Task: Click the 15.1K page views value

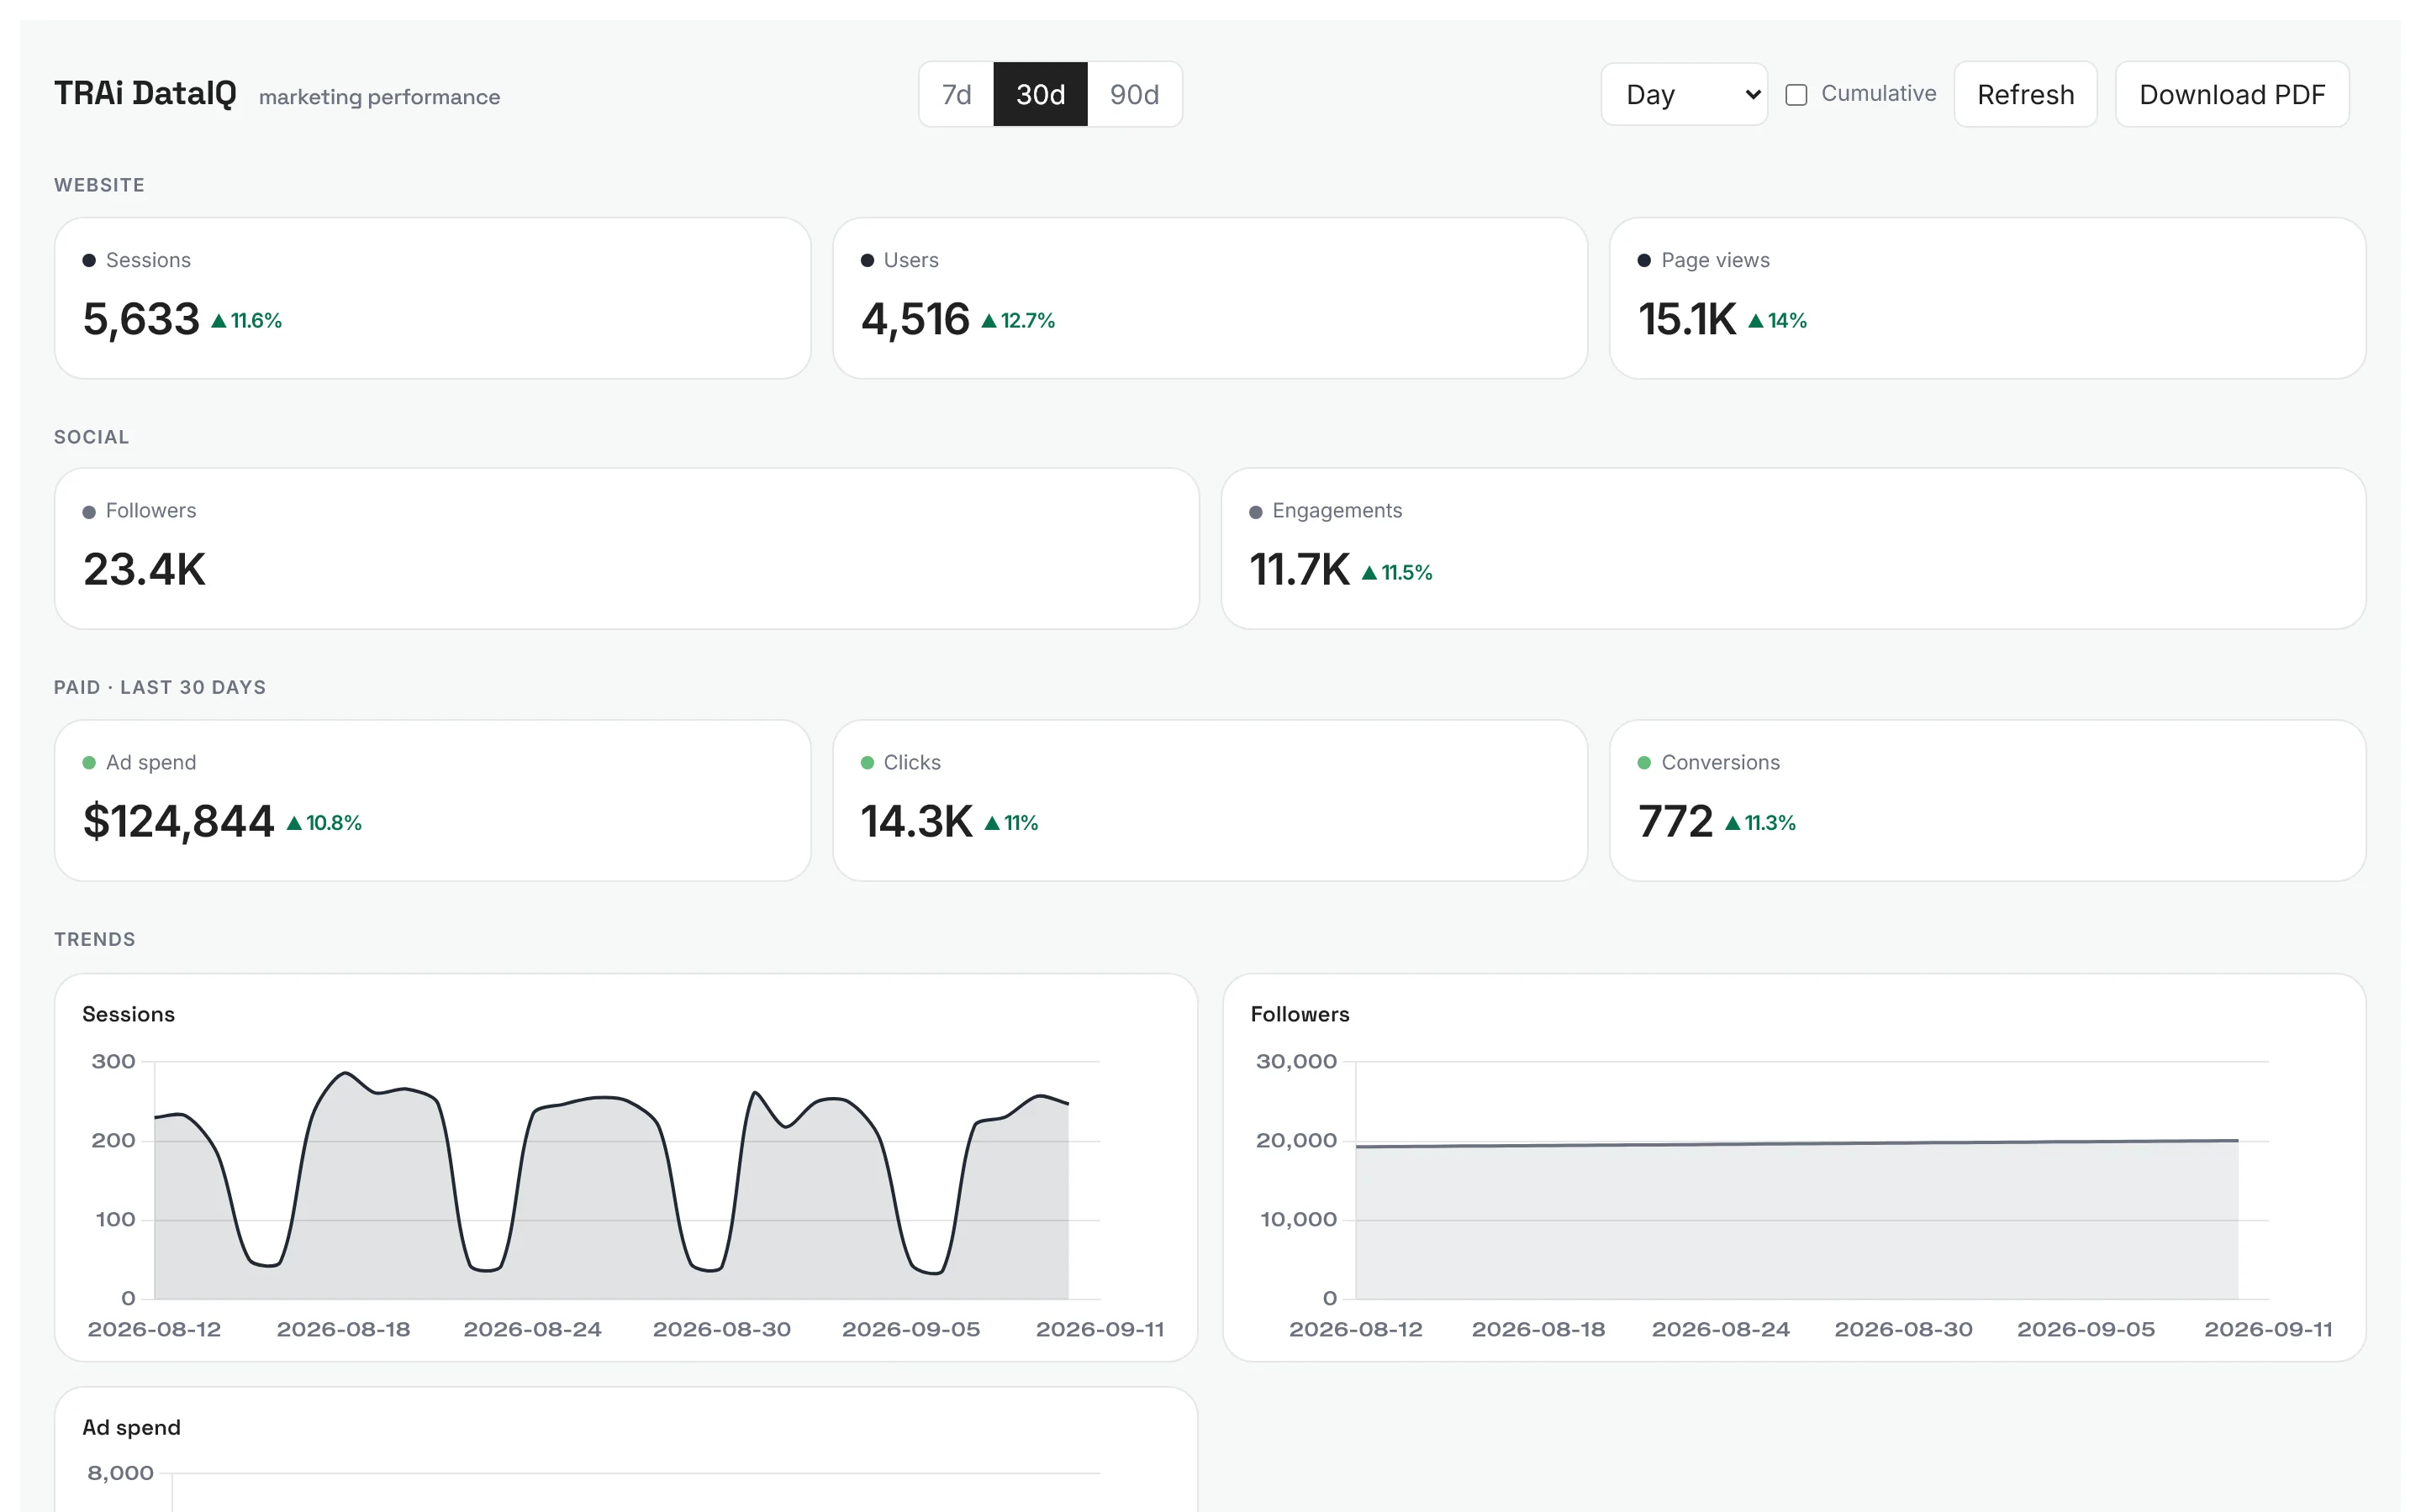Action: point(1686,320)
